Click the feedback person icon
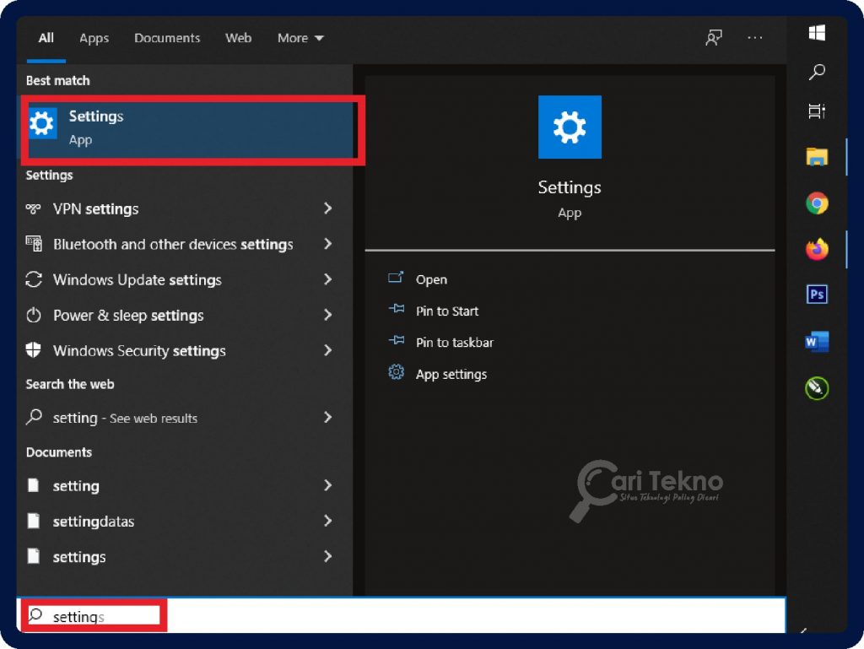The width and height of the screenshot is (864, 649). pyautogui.click(x=714, y=38)
